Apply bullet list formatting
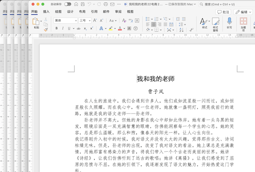The height and width of the screenshot is (172, 255). 147,19
